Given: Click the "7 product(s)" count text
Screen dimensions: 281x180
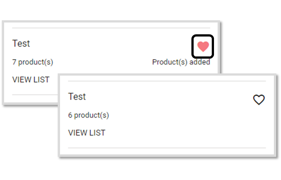Looking at the screenshot, I should (33, 62).
